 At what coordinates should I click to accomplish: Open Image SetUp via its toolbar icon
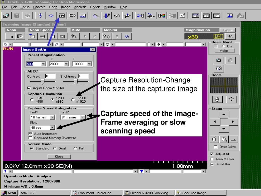pos(62,16)
